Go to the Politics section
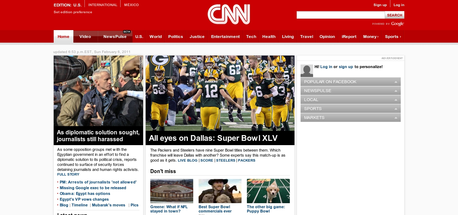This screenshot has width=458, height=215. (175, 37)
